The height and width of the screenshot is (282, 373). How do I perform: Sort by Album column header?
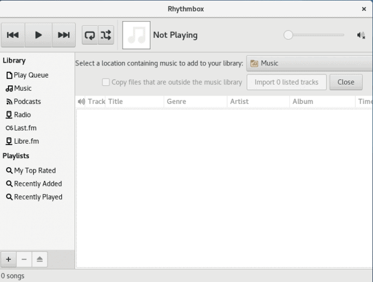[322, 102]
